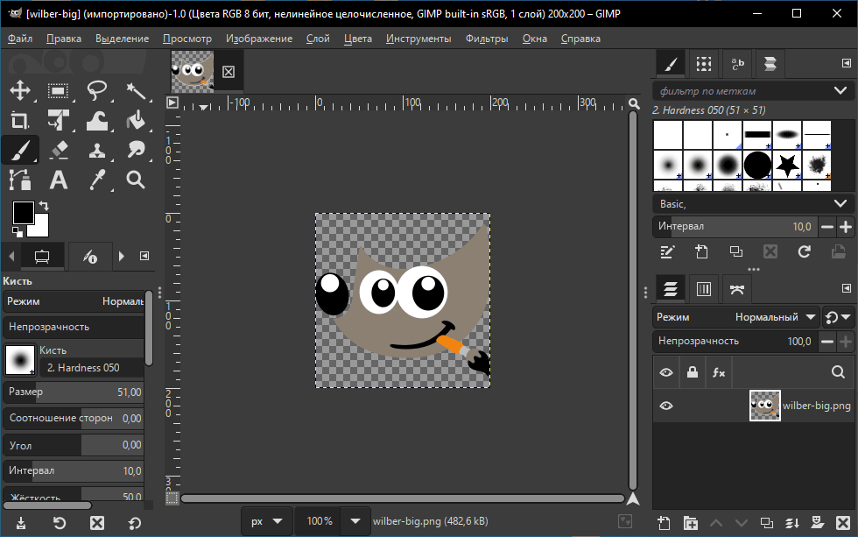Click the eye column header in layers panel

click(x=666, y=372)
